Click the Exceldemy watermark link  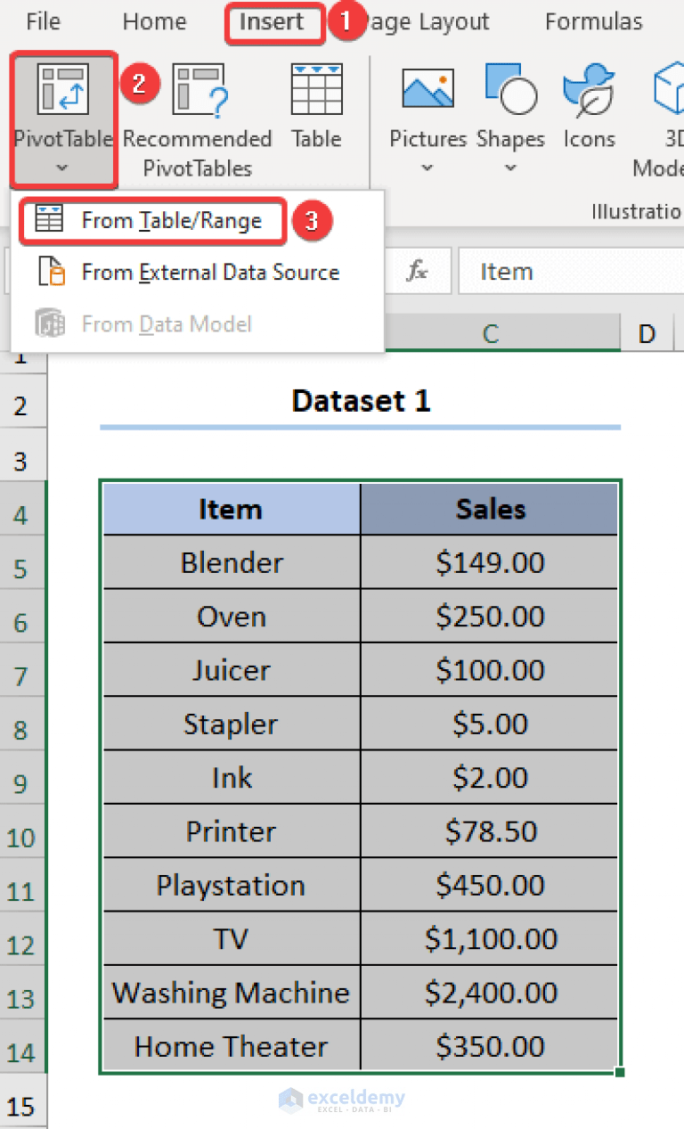pos(343,1101)
